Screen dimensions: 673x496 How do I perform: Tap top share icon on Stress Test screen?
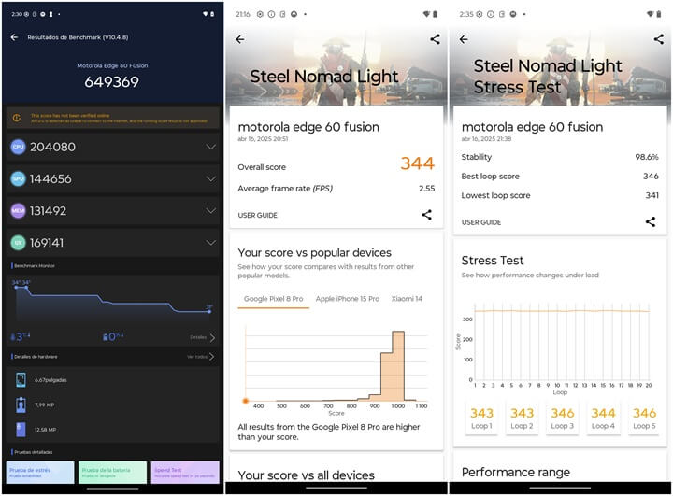(x=658, y=39)
